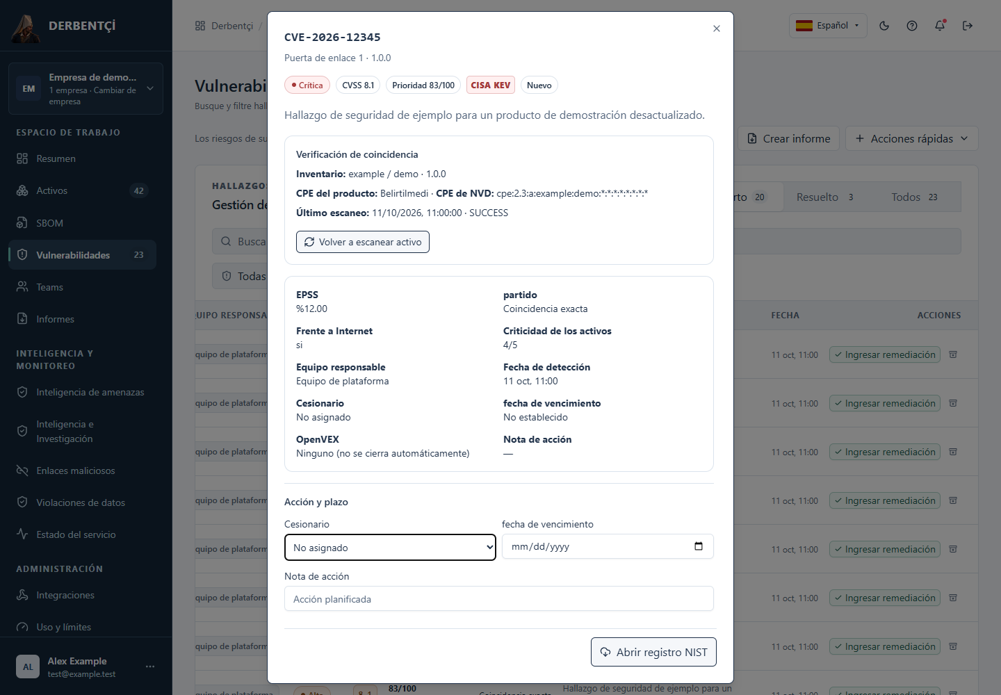Open the Español language selector

[828, 26]
